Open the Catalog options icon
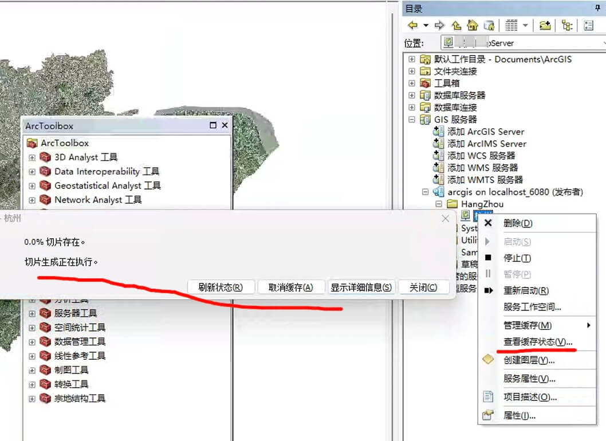The image size is (606, 441). 589,26
